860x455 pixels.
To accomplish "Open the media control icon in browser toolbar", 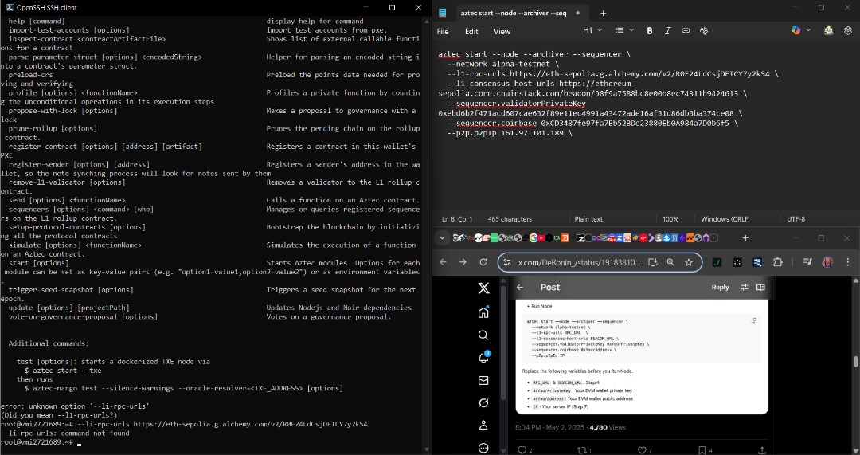I will pyautogui.click(x=807, y=262).
